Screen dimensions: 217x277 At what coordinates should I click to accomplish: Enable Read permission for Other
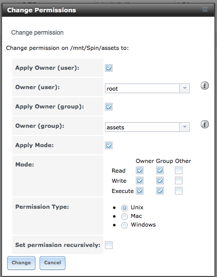(x=178, y=171)
